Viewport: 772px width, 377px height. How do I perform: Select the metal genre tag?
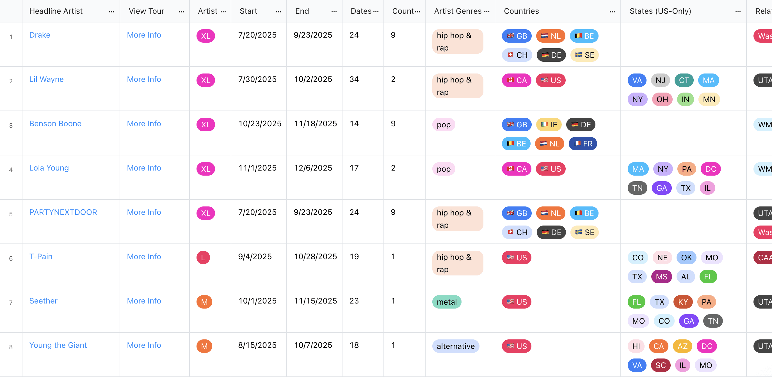coord(447,302)
